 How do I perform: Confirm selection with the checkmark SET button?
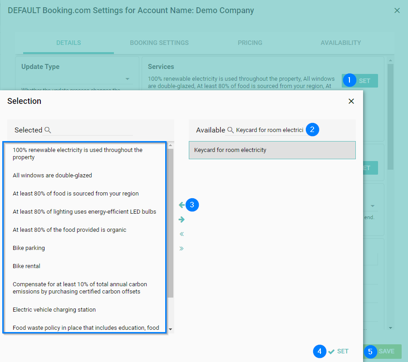pos(339,352)
